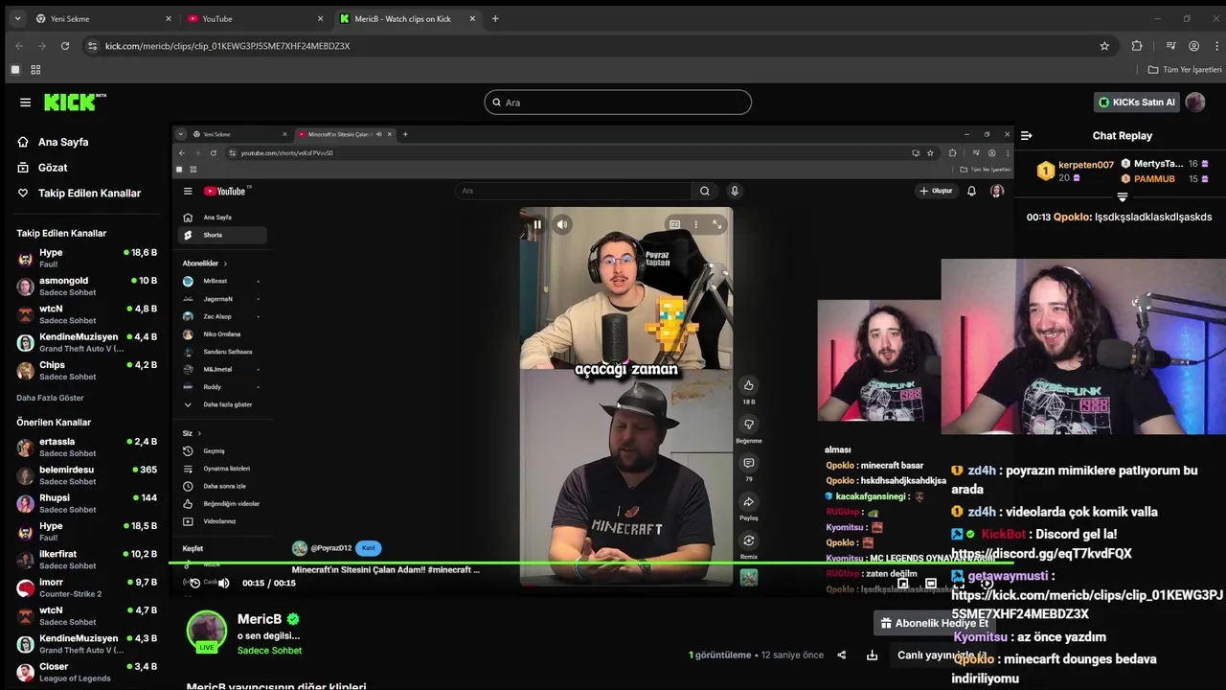The width and height of the screenshot is (1226, 690).
Task: Click the 00:13 Qpoklo chat message
Action: 1119,218
